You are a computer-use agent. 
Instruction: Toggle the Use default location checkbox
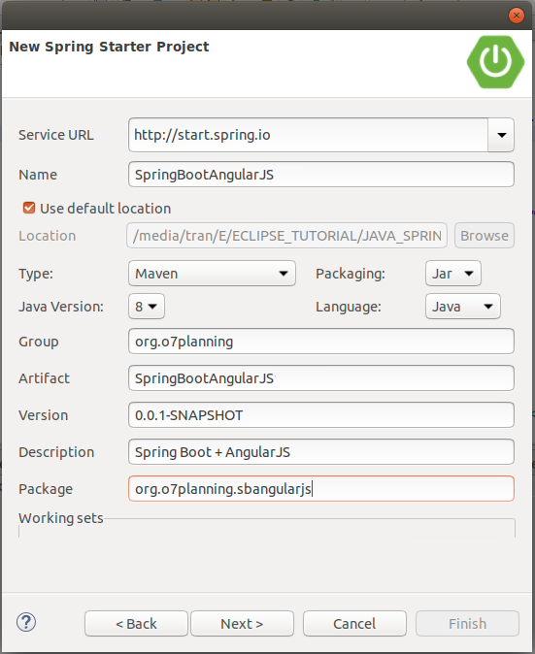pos(29,208)
